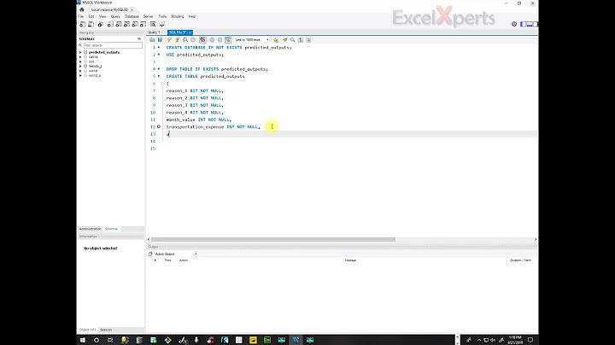Viewport: 615px width, 345px height.
Task: Click the editor horizontal scrollbar thumb
Action: (273, 239)
